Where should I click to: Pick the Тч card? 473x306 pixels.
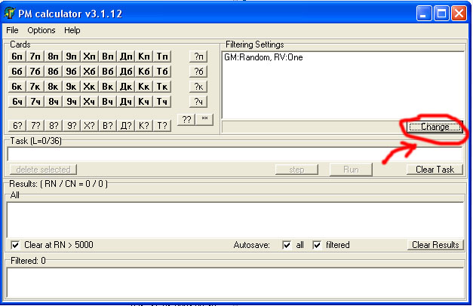[x=162, y=102]
